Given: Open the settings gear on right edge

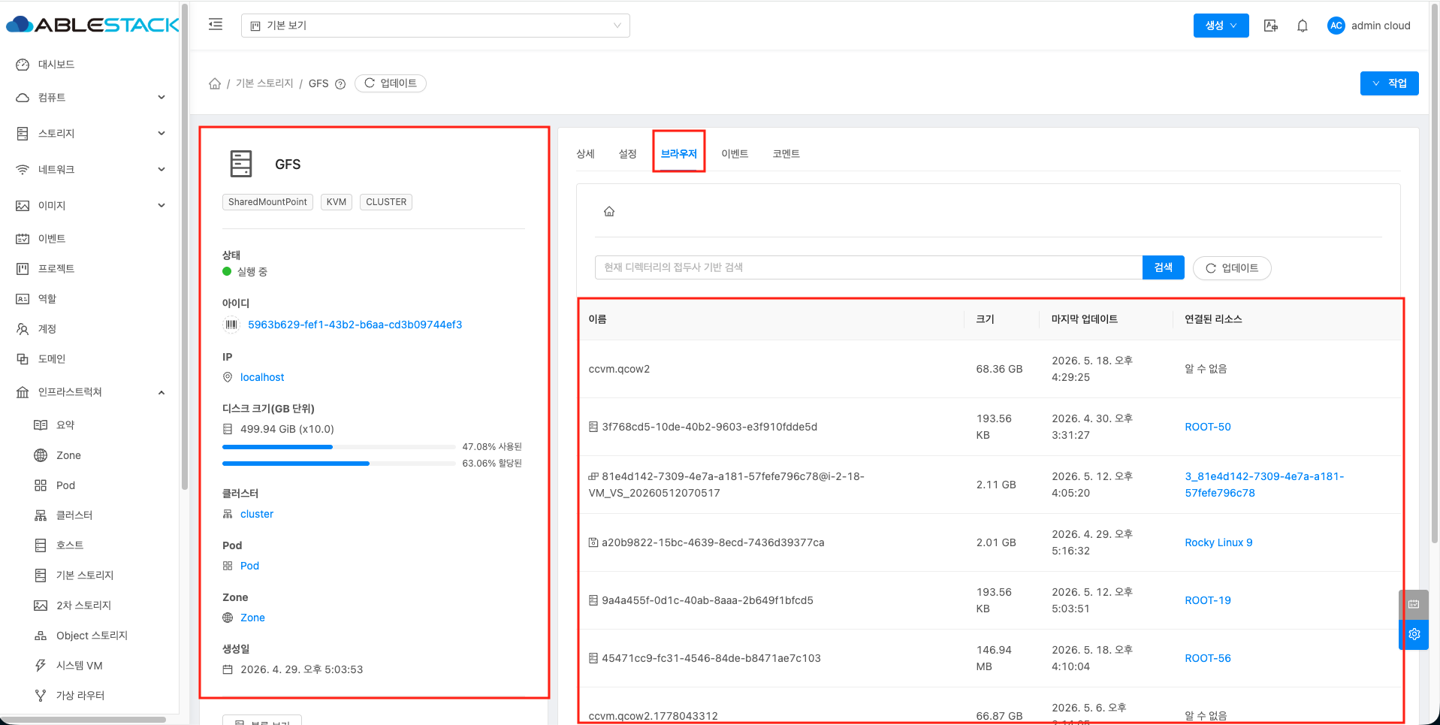Looking at the screenshot, I should click(x=1414, y=634).
